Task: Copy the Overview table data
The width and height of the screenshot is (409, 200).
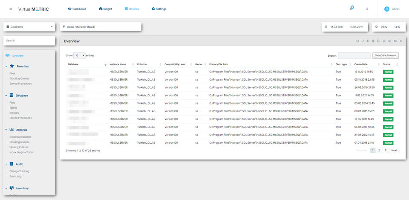Action: click(x=373, y=41)
